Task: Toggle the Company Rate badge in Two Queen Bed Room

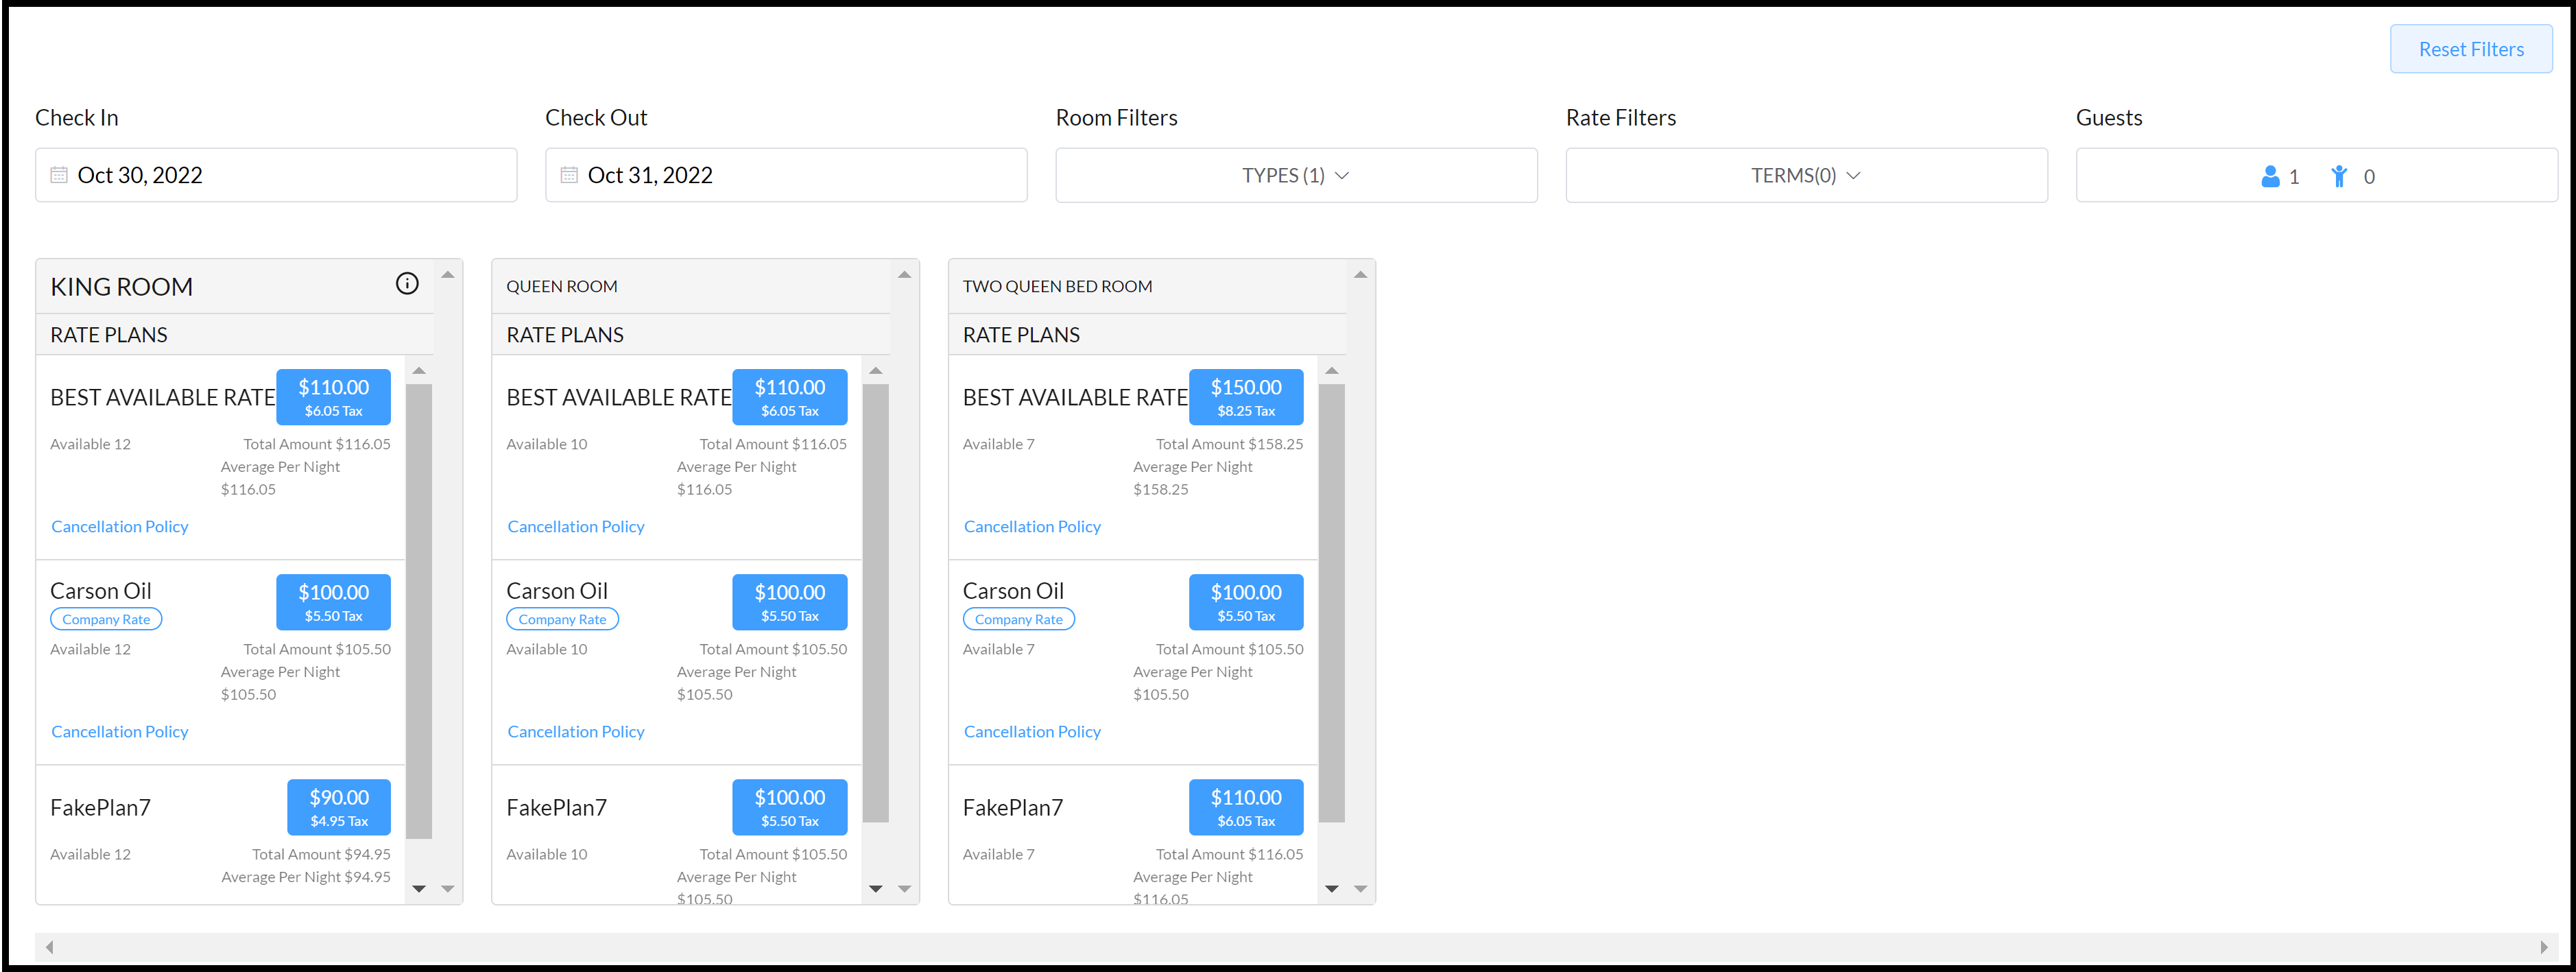Action: [x=1018, y=618]
